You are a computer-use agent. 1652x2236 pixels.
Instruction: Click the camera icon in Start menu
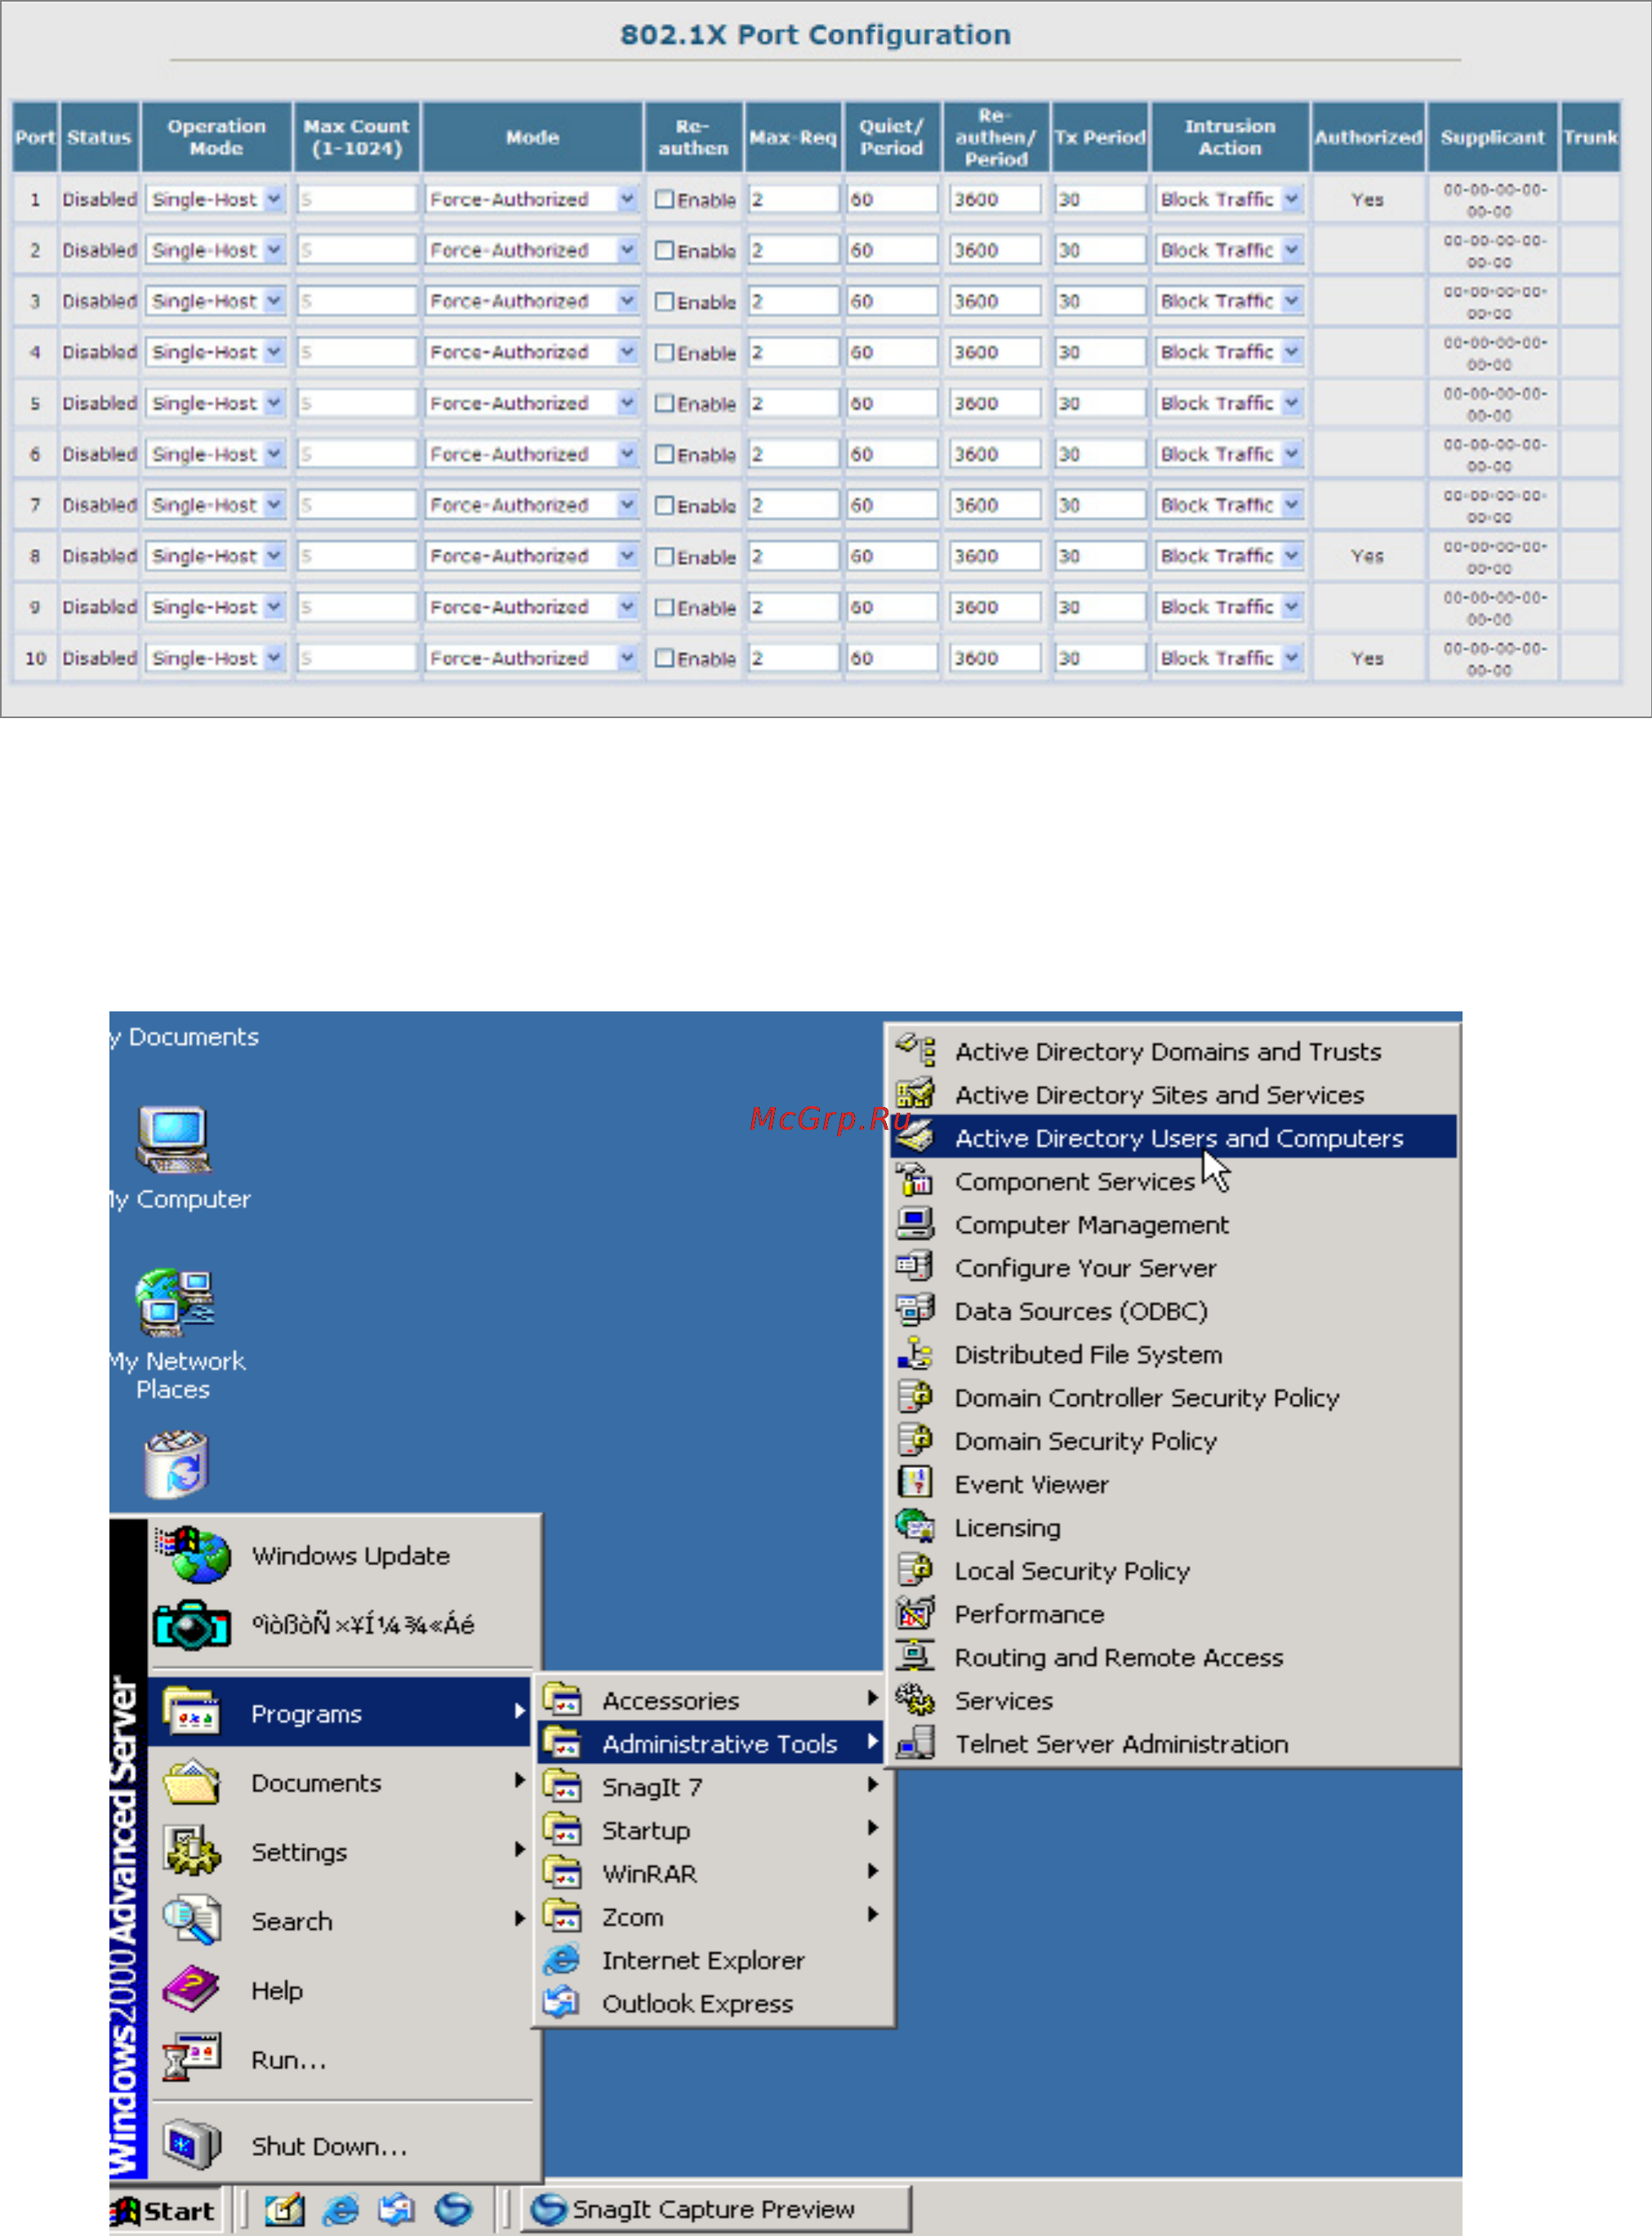coord(192,1624)
